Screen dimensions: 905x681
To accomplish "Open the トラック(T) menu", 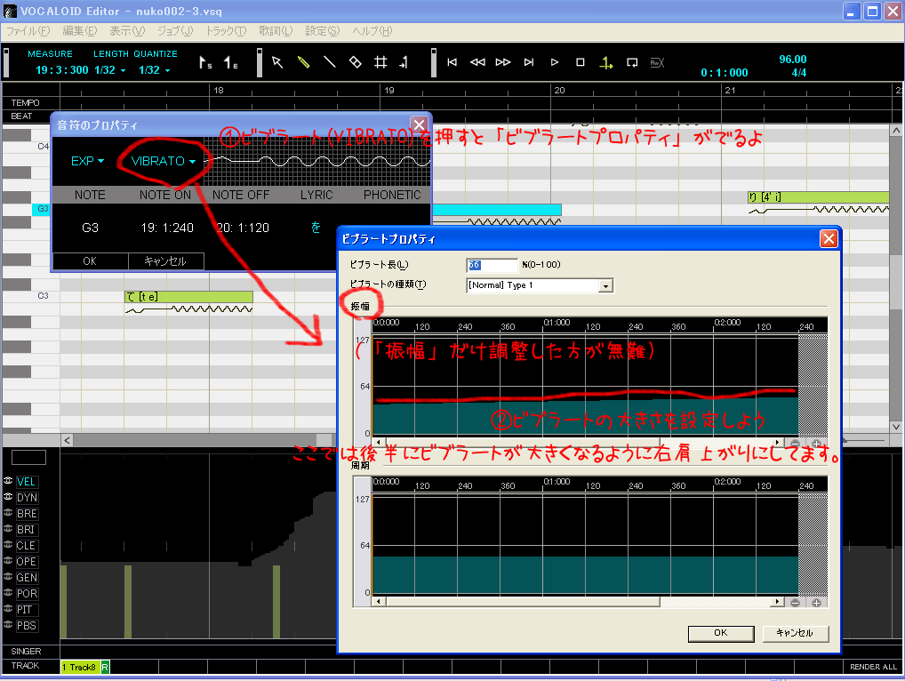I will pyautogui.click(x=226, y=31).
